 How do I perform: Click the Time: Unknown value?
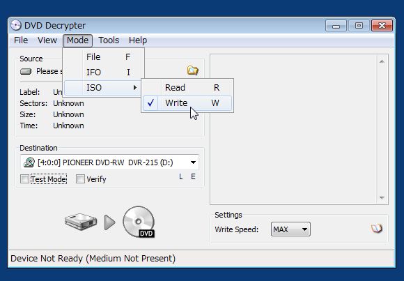(x=68, y=126)
